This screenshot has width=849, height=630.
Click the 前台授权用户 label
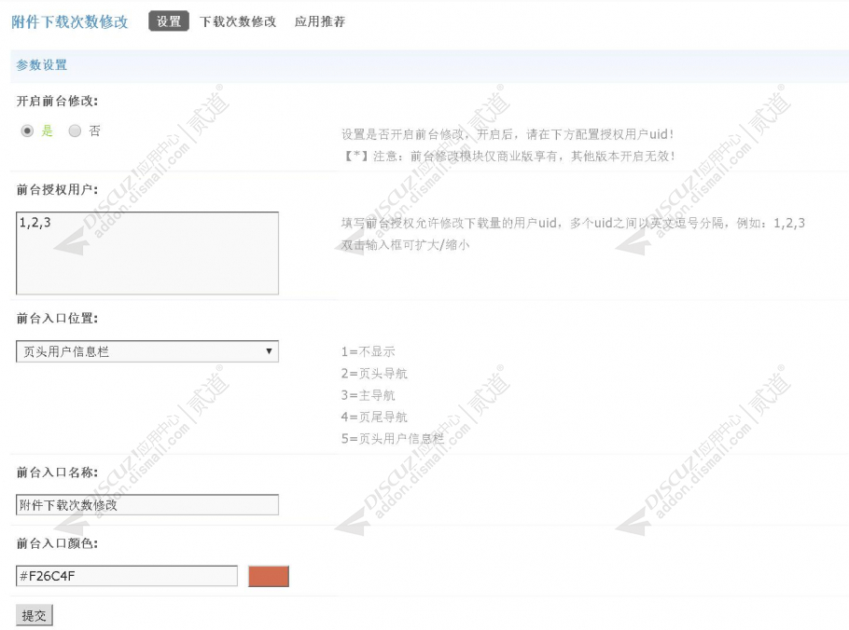(58, 190)
